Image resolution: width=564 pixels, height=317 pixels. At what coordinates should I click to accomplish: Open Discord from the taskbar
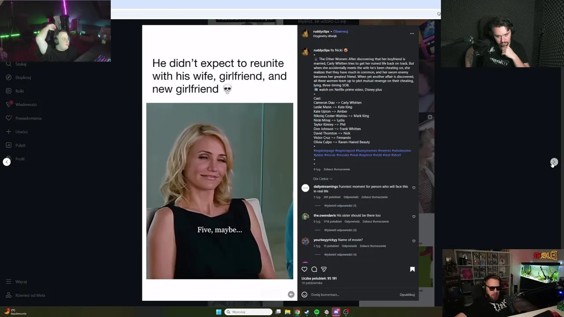[x=336, y=312]
